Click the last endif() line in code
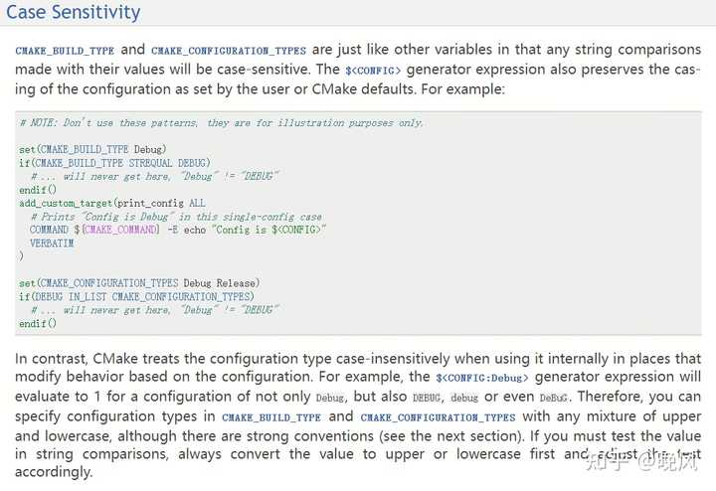This screenshot has height=491, width=716. [38, 324]
